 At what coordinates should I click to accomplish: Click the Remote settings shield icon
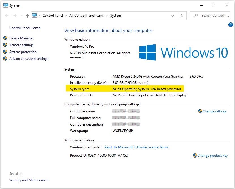(x=5, y=45)
